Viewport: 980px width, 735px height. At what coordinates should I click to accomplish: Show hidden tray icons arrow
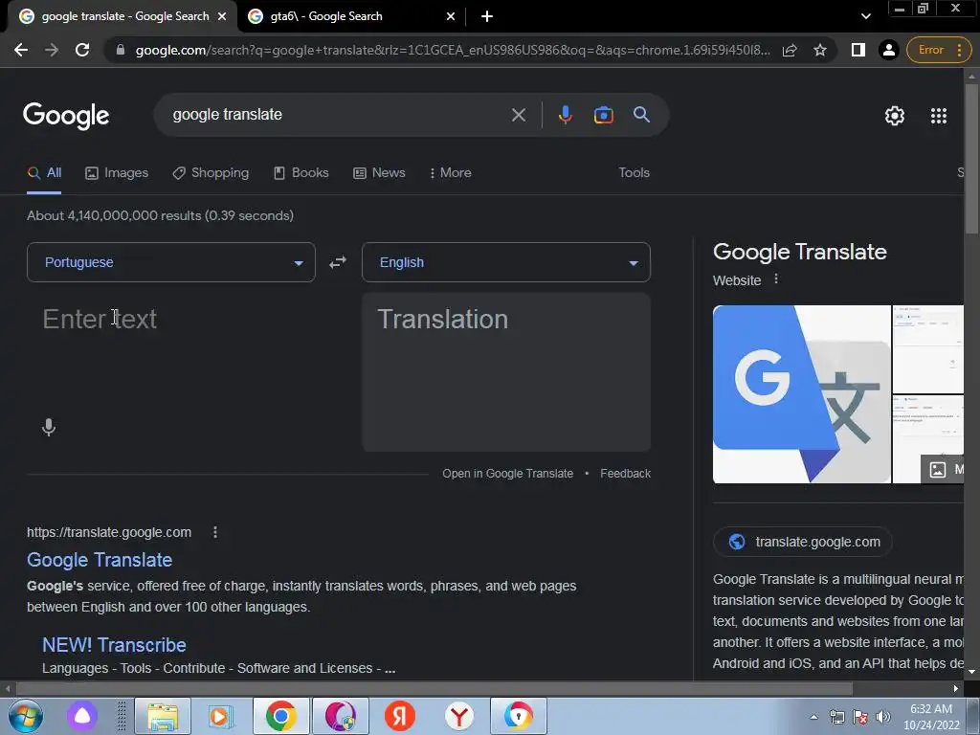click(813, 717)
